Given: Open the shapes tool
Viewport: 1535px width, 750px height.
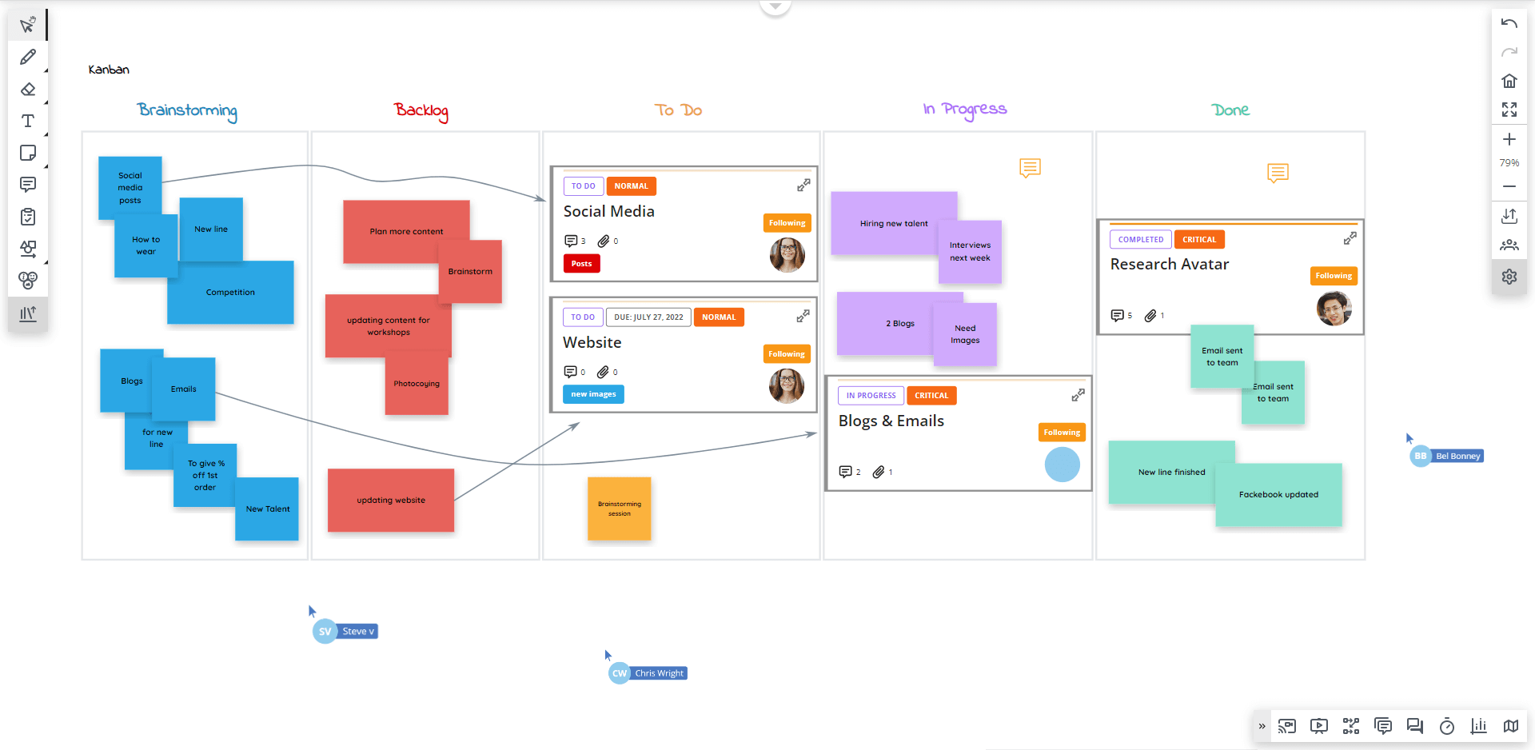Looking at the screenshot, I should click(x=28, y=249).
